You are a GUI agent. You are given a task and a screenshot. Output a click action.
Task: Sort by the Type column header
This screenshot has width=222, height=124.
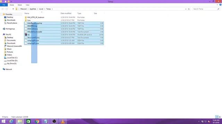click(79, 13)
